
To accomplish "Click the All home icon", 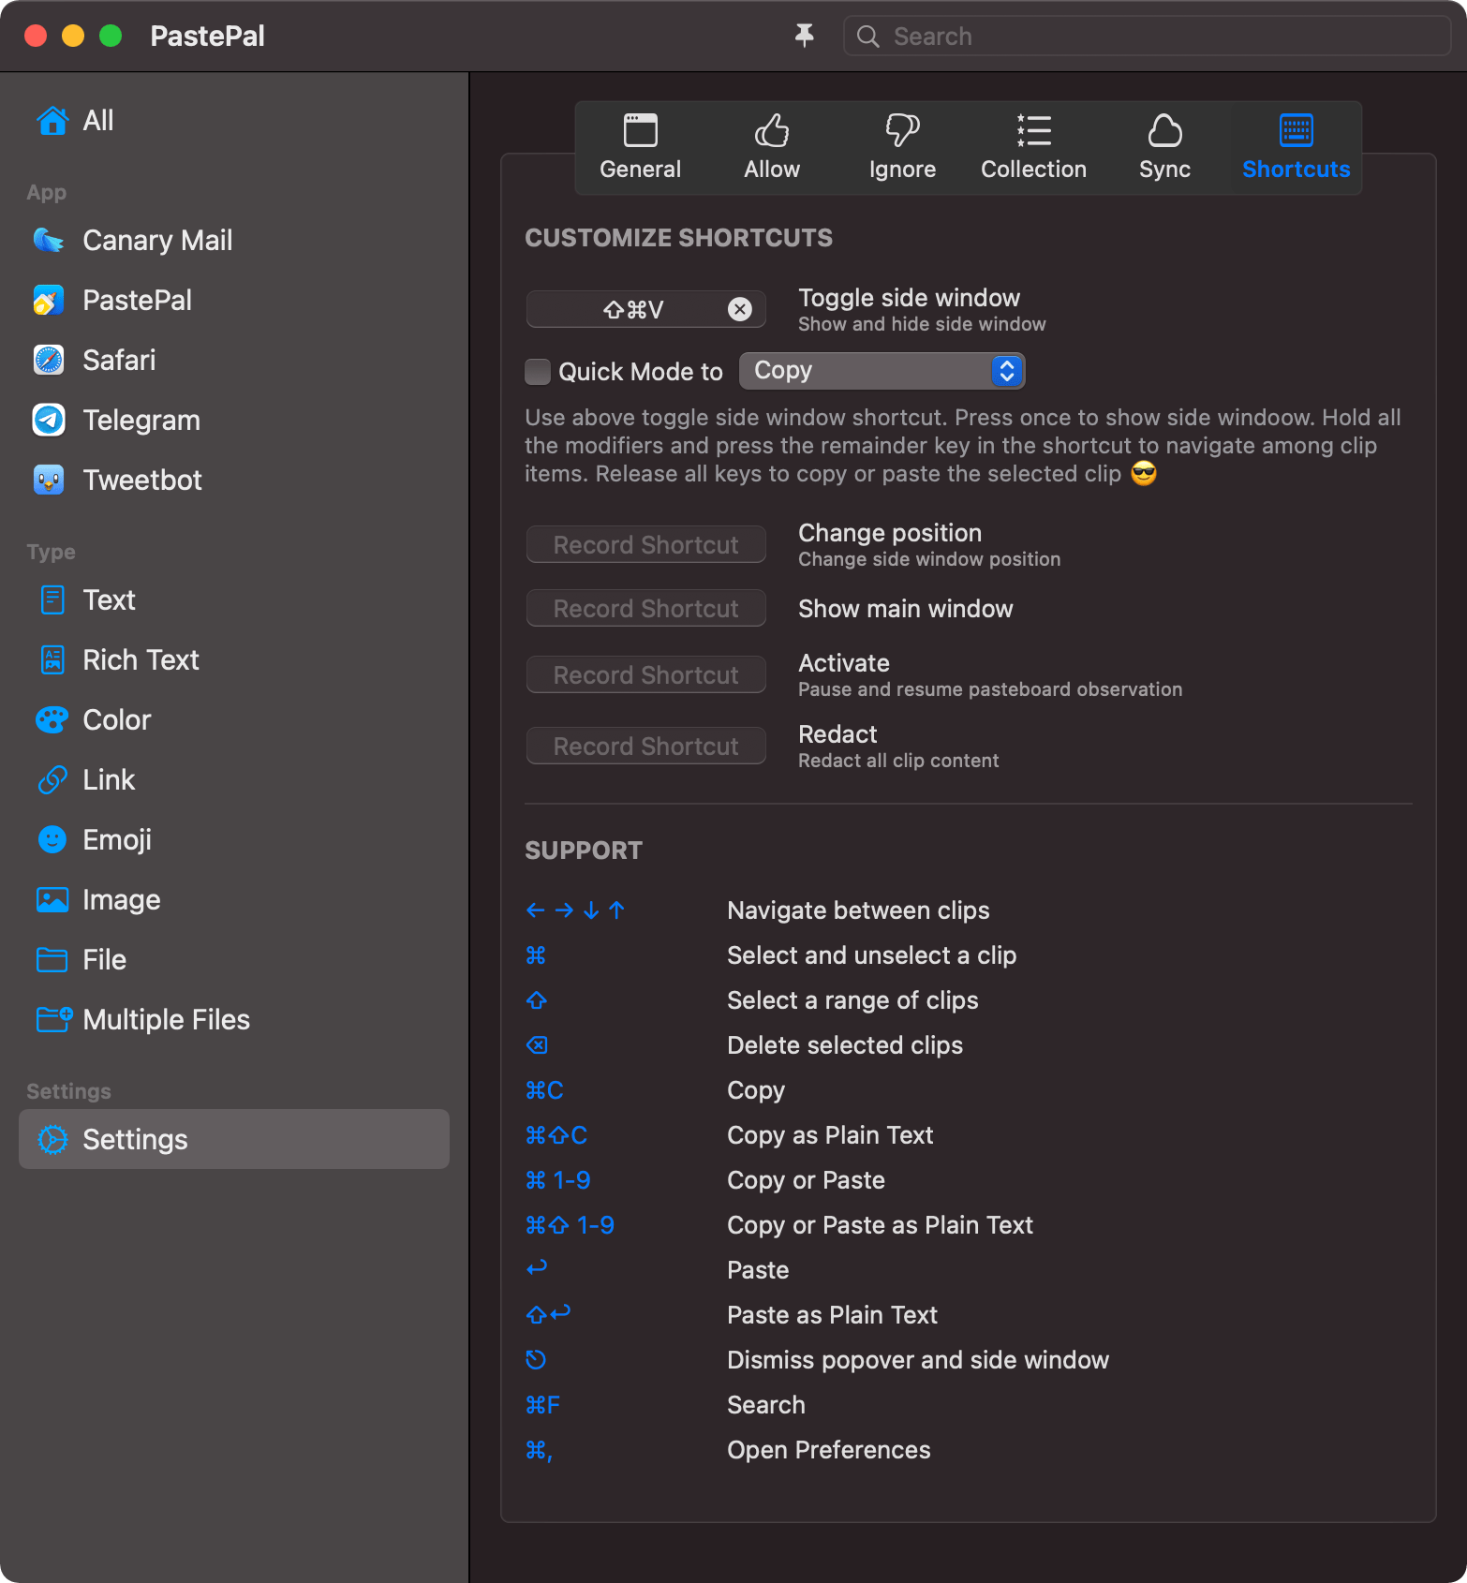I will point(52,121).
